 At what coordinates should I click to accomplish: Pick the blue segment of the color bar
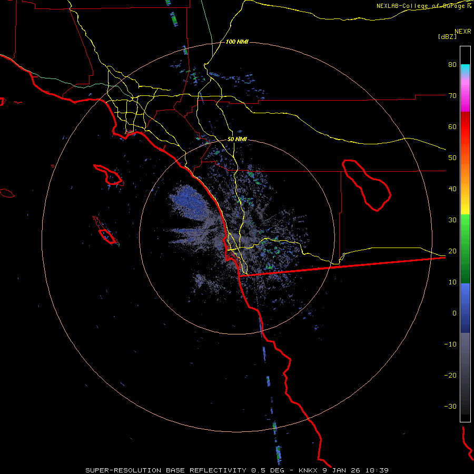click(465, 308)
